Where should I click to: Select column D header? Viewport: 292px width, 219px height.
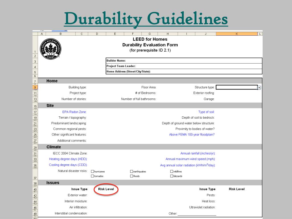[97, 34]
